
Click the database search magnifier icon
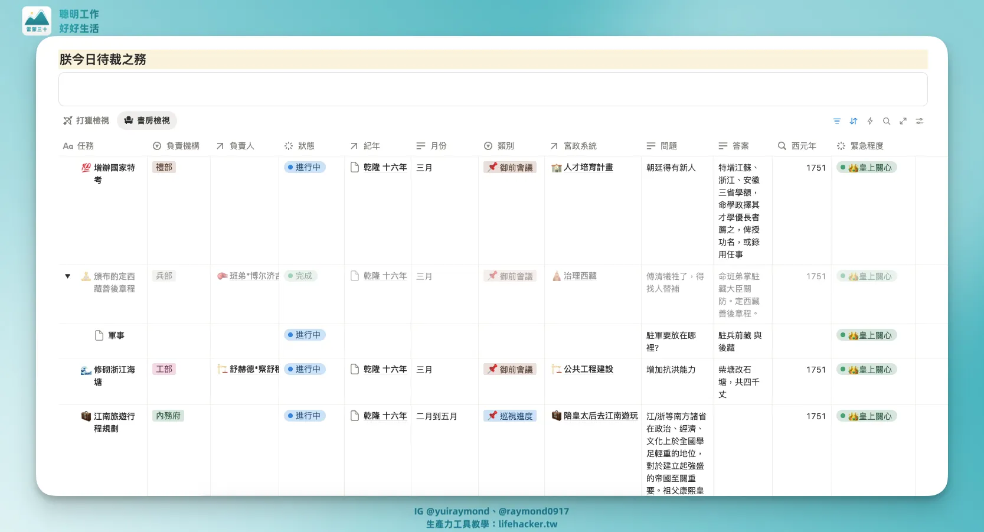point(886,121)
